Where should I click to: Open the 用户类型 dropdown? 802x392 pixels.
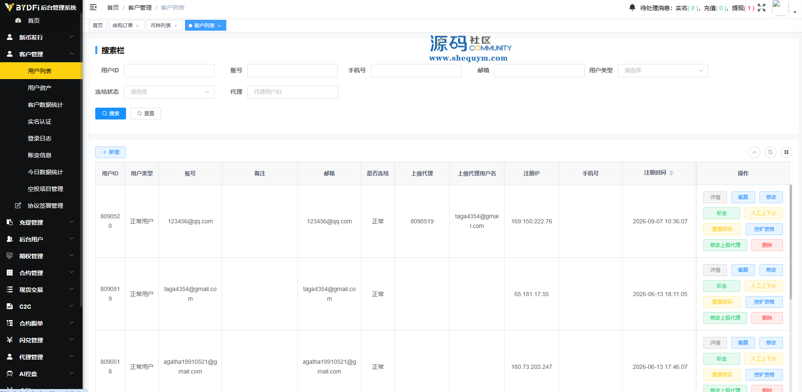tap(663, 71)
